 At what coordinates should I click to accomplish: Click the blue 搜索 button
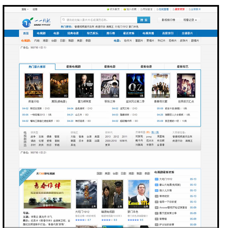point(144,20)
